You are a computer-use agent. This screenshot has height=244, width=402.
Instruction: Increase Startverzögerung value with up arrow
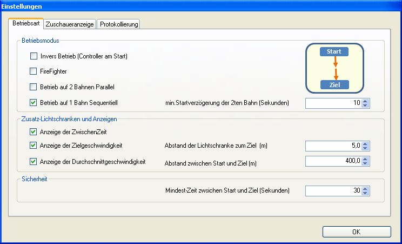366,101
